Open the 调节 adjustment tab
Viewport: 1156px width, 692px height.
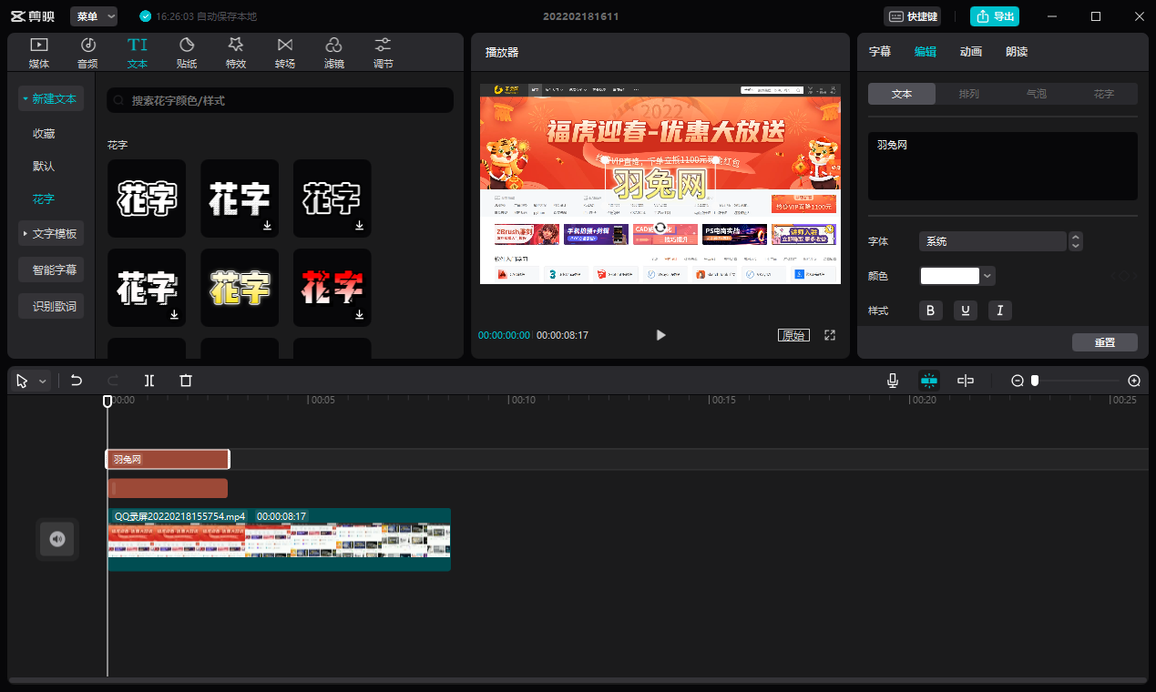pyautogui.click(x=384, y=53)
